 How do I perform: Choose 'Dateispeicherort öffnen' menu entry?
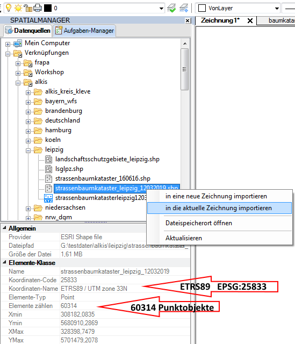click(219, 223)
